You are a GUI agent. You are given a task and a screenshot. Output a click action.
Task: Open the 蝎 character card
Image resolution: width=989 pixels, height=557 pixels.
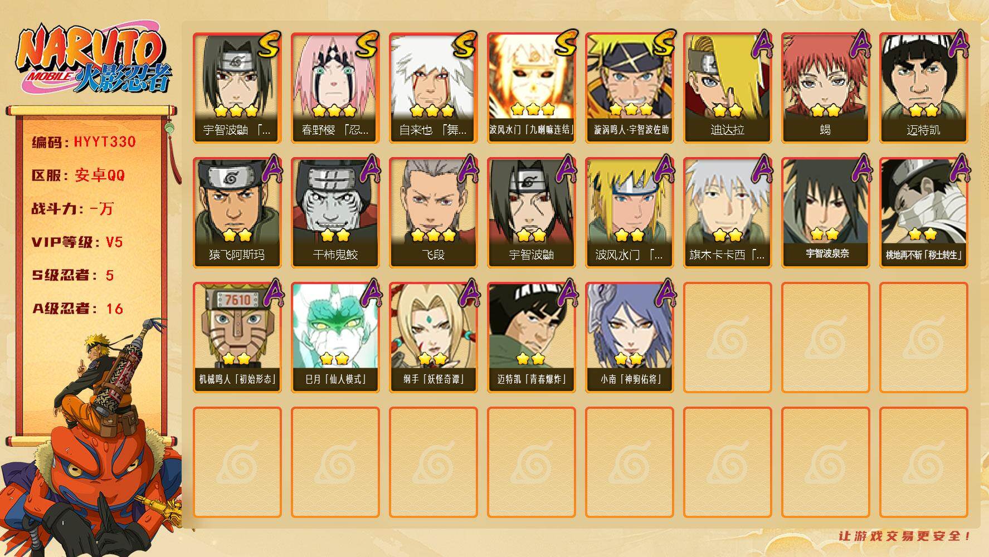[x=825, y=88]
